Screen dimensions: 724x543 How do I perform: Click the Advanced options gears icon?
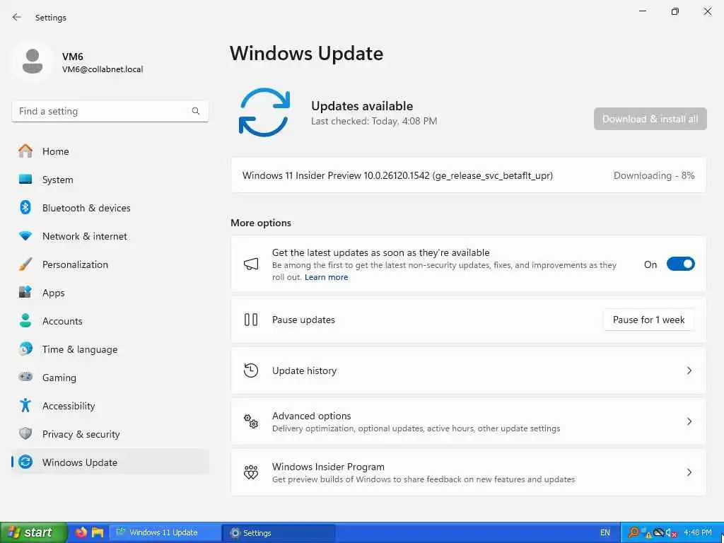[251, 421]
